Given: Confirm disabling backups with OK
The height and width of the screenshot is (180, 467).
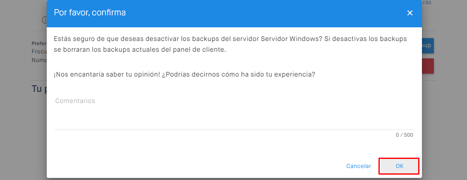Looking at the screenshot, I should (x=399, y=166).
